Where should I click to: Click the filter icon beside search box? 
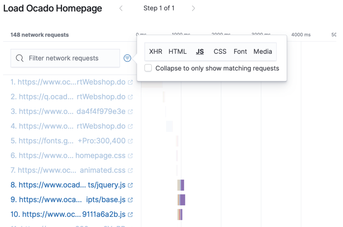[127, 58]
